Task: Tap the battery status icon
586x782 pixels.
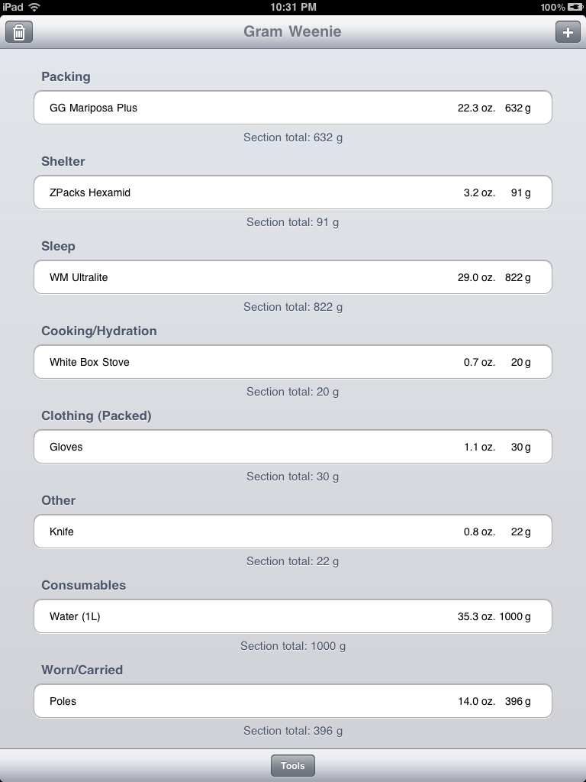Action: (575, 7)
